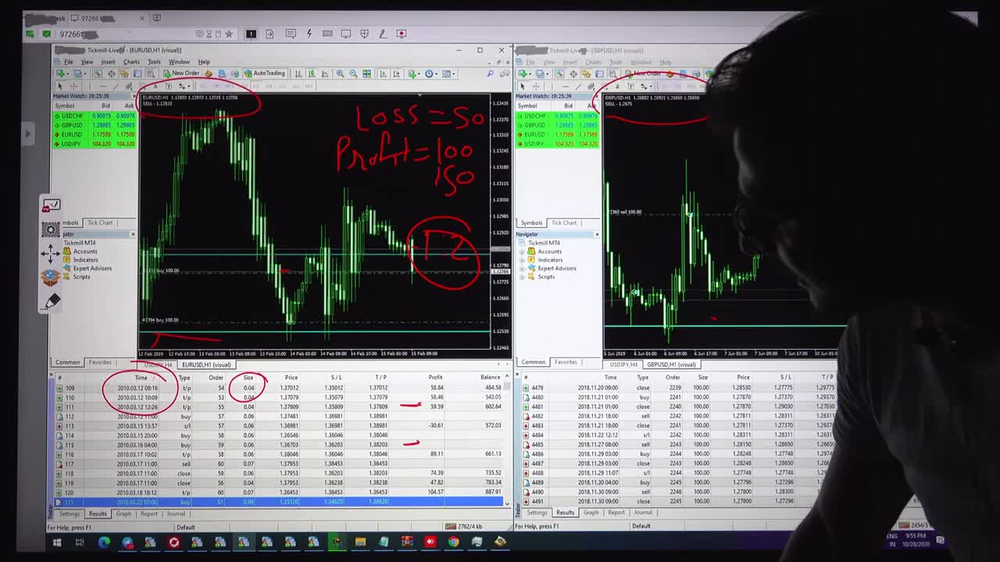
Task: Click AnyDesk session recording icon
Action: [x=401, y=34]
